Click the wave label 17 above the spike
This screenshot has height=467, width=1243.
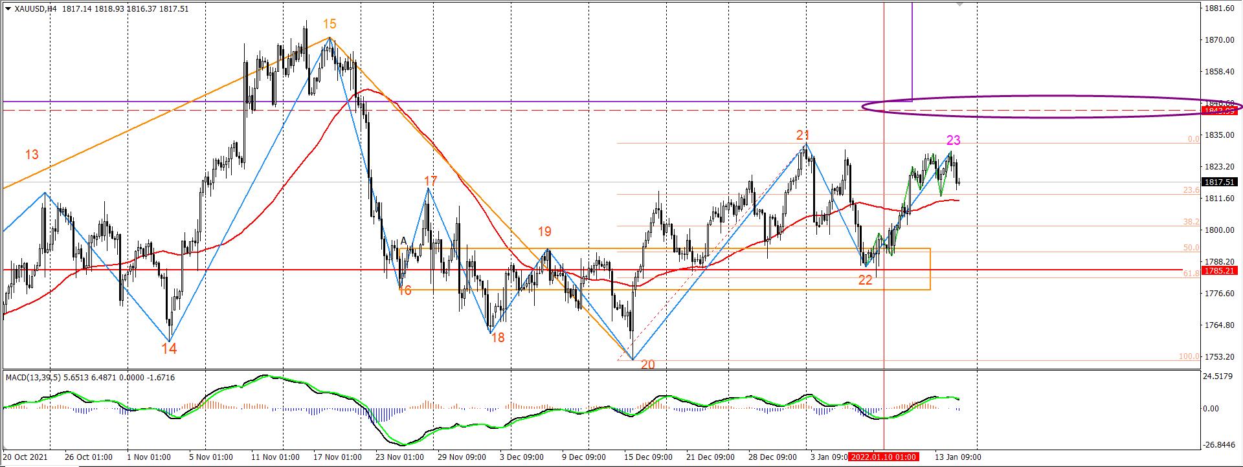point(431,181)
